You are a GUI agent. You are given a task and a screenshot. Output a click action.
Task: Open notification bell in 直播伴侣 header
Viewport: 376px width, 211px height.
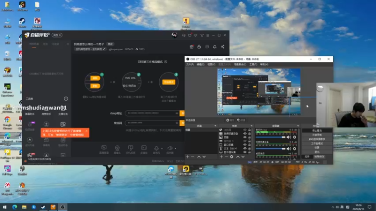215,46
